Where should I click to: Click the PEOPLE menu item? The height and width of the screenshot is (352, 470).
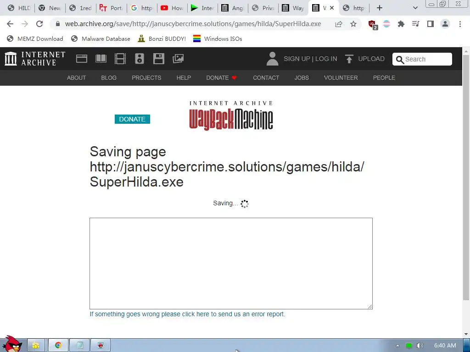384,78
